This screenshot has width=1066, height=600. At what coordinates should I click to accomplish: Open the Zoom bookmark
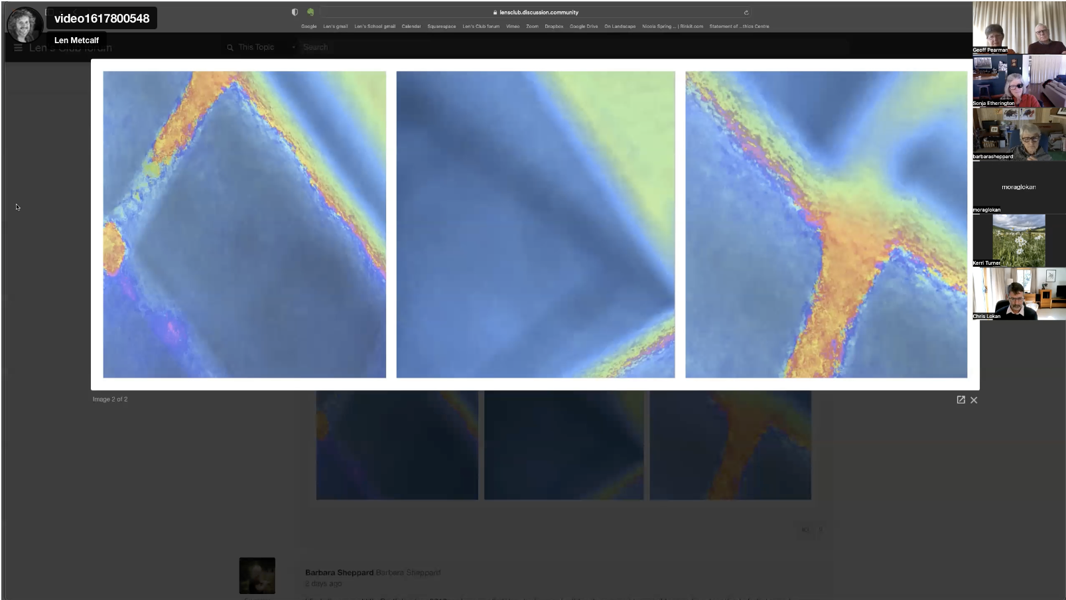(x=532, y=27)
